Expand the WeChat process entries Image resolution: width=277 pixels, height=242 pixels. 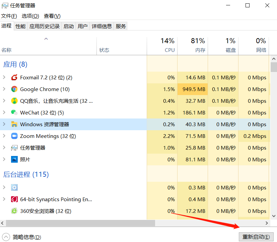point(5,112)
